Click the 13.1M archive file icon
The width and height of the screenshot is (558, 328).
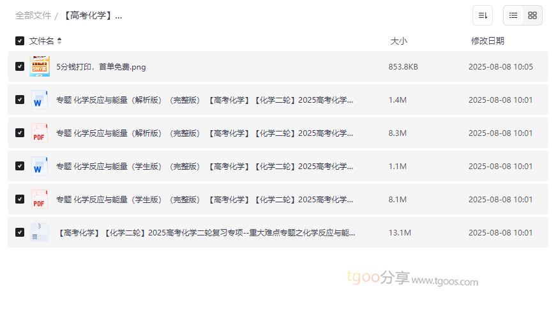tap(40, 233)
